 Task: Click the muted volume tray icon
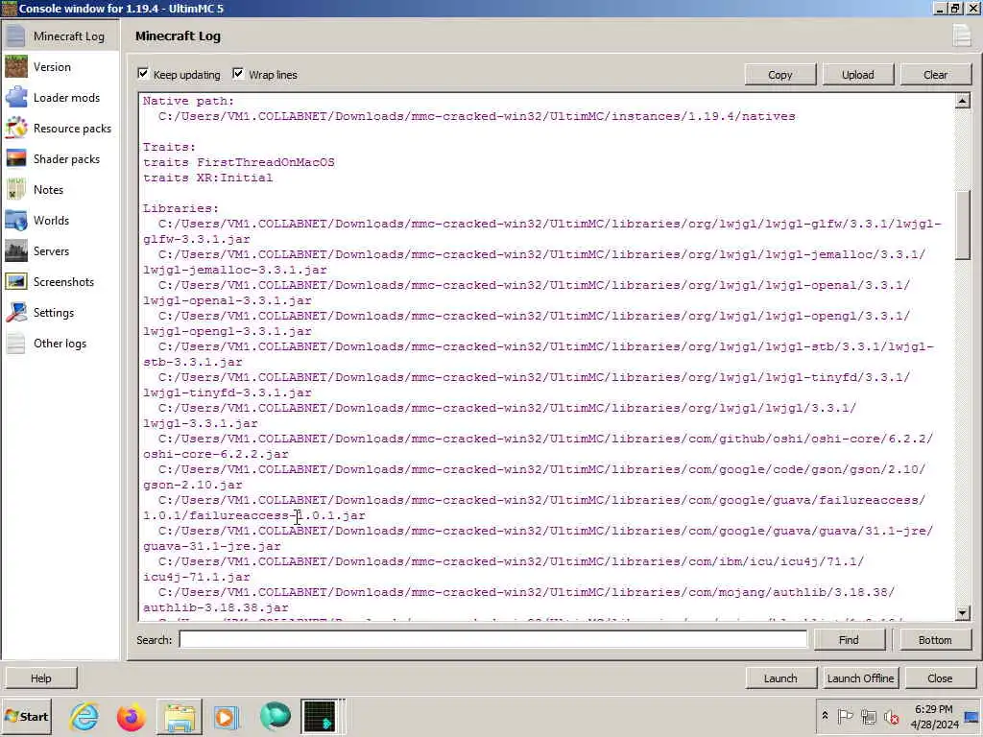892,716
